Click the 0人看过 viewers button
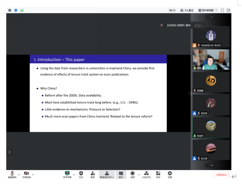This screenshot has height=185, width=242. 187,10
